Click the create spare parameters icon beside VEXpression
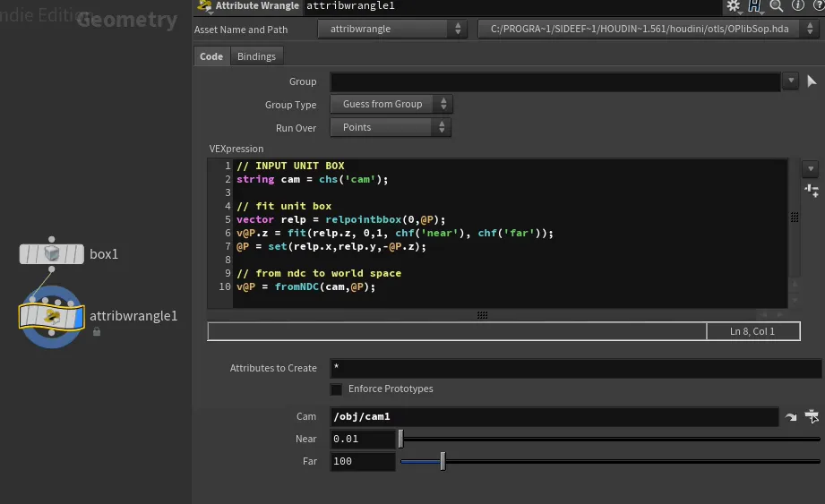This screenshot has height=504, width=825. pos(812,190)
